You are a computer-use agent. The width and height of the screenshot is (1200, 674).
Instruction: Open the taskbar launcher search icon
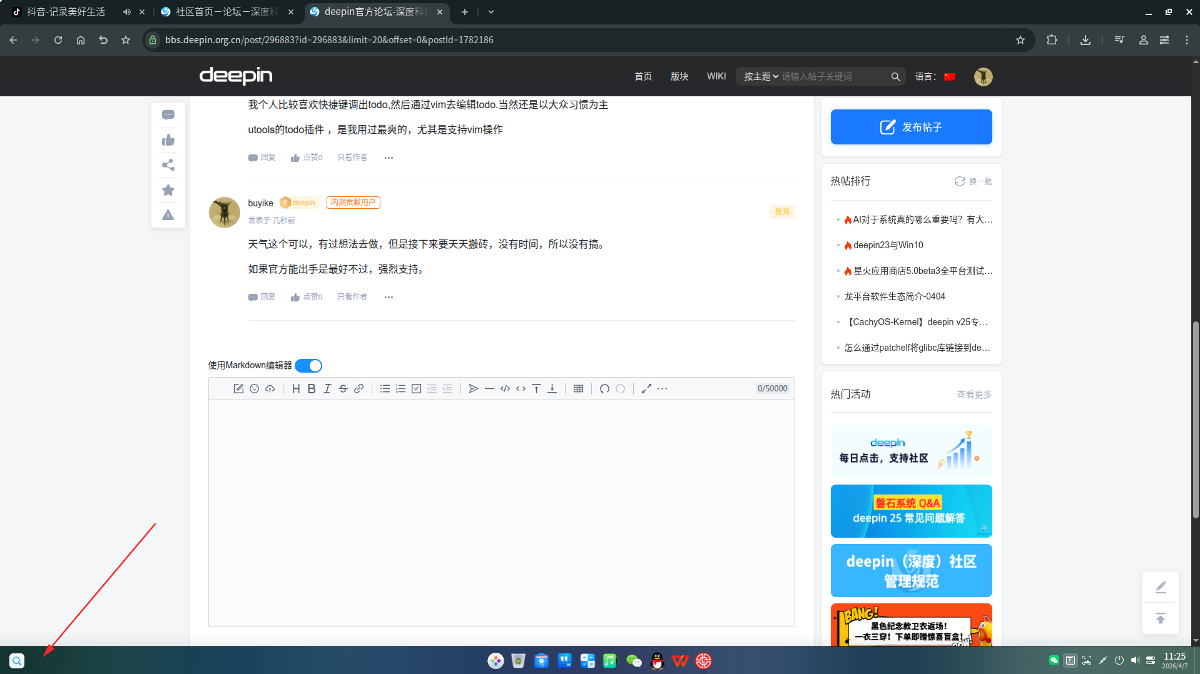pyautogui.click(x=17, y=661)
